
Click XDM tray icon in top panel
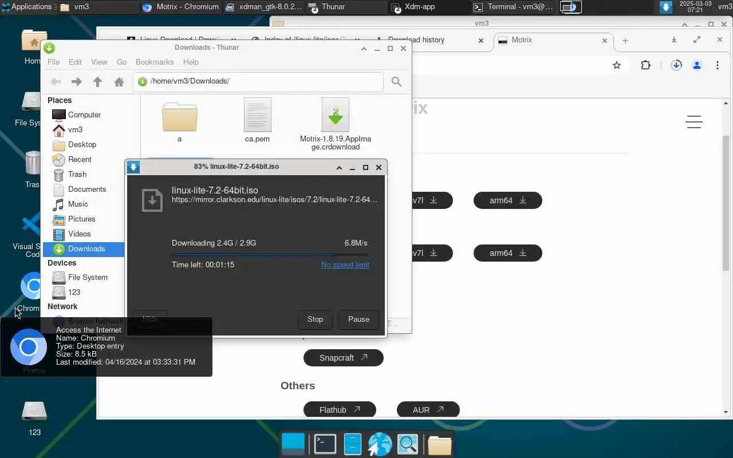666,7
